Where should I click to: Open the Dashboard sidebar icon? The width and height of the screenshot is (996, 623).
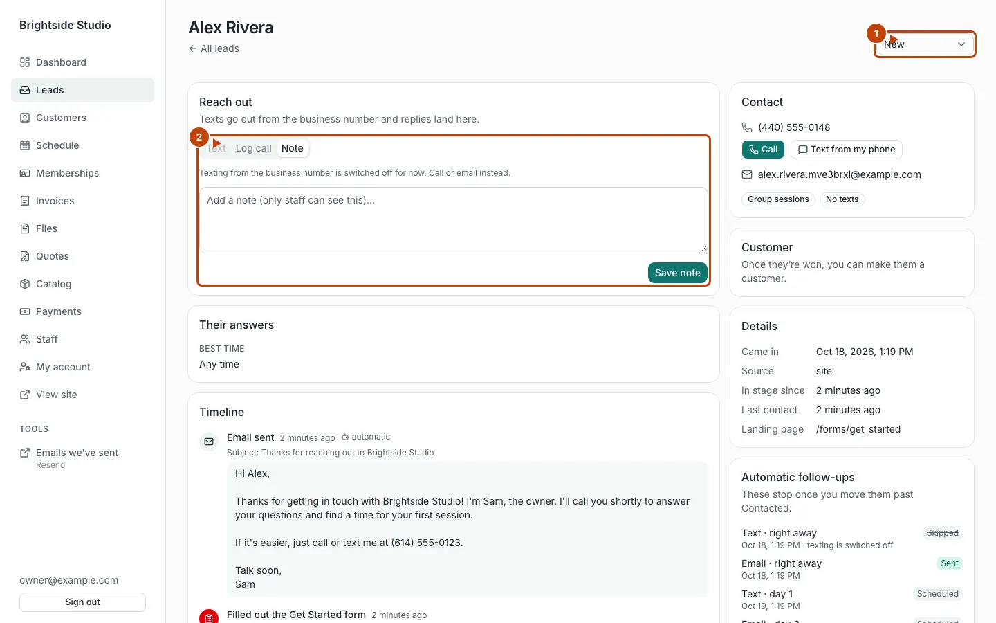25,62
